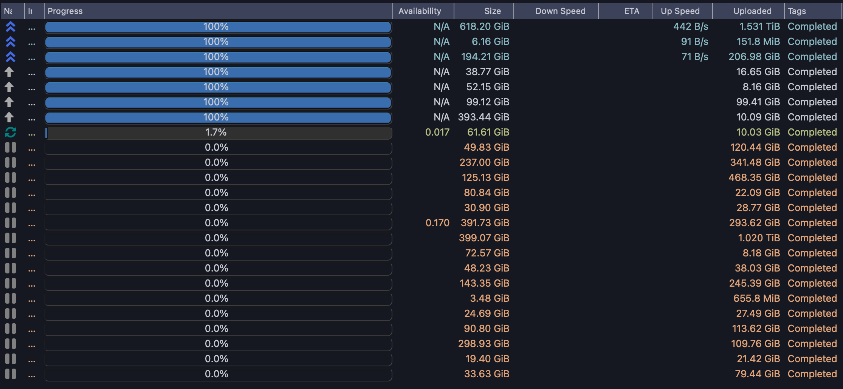
Task: Click the pause icon next to the 237.00 GiB torrent
Action: point(10,162)
